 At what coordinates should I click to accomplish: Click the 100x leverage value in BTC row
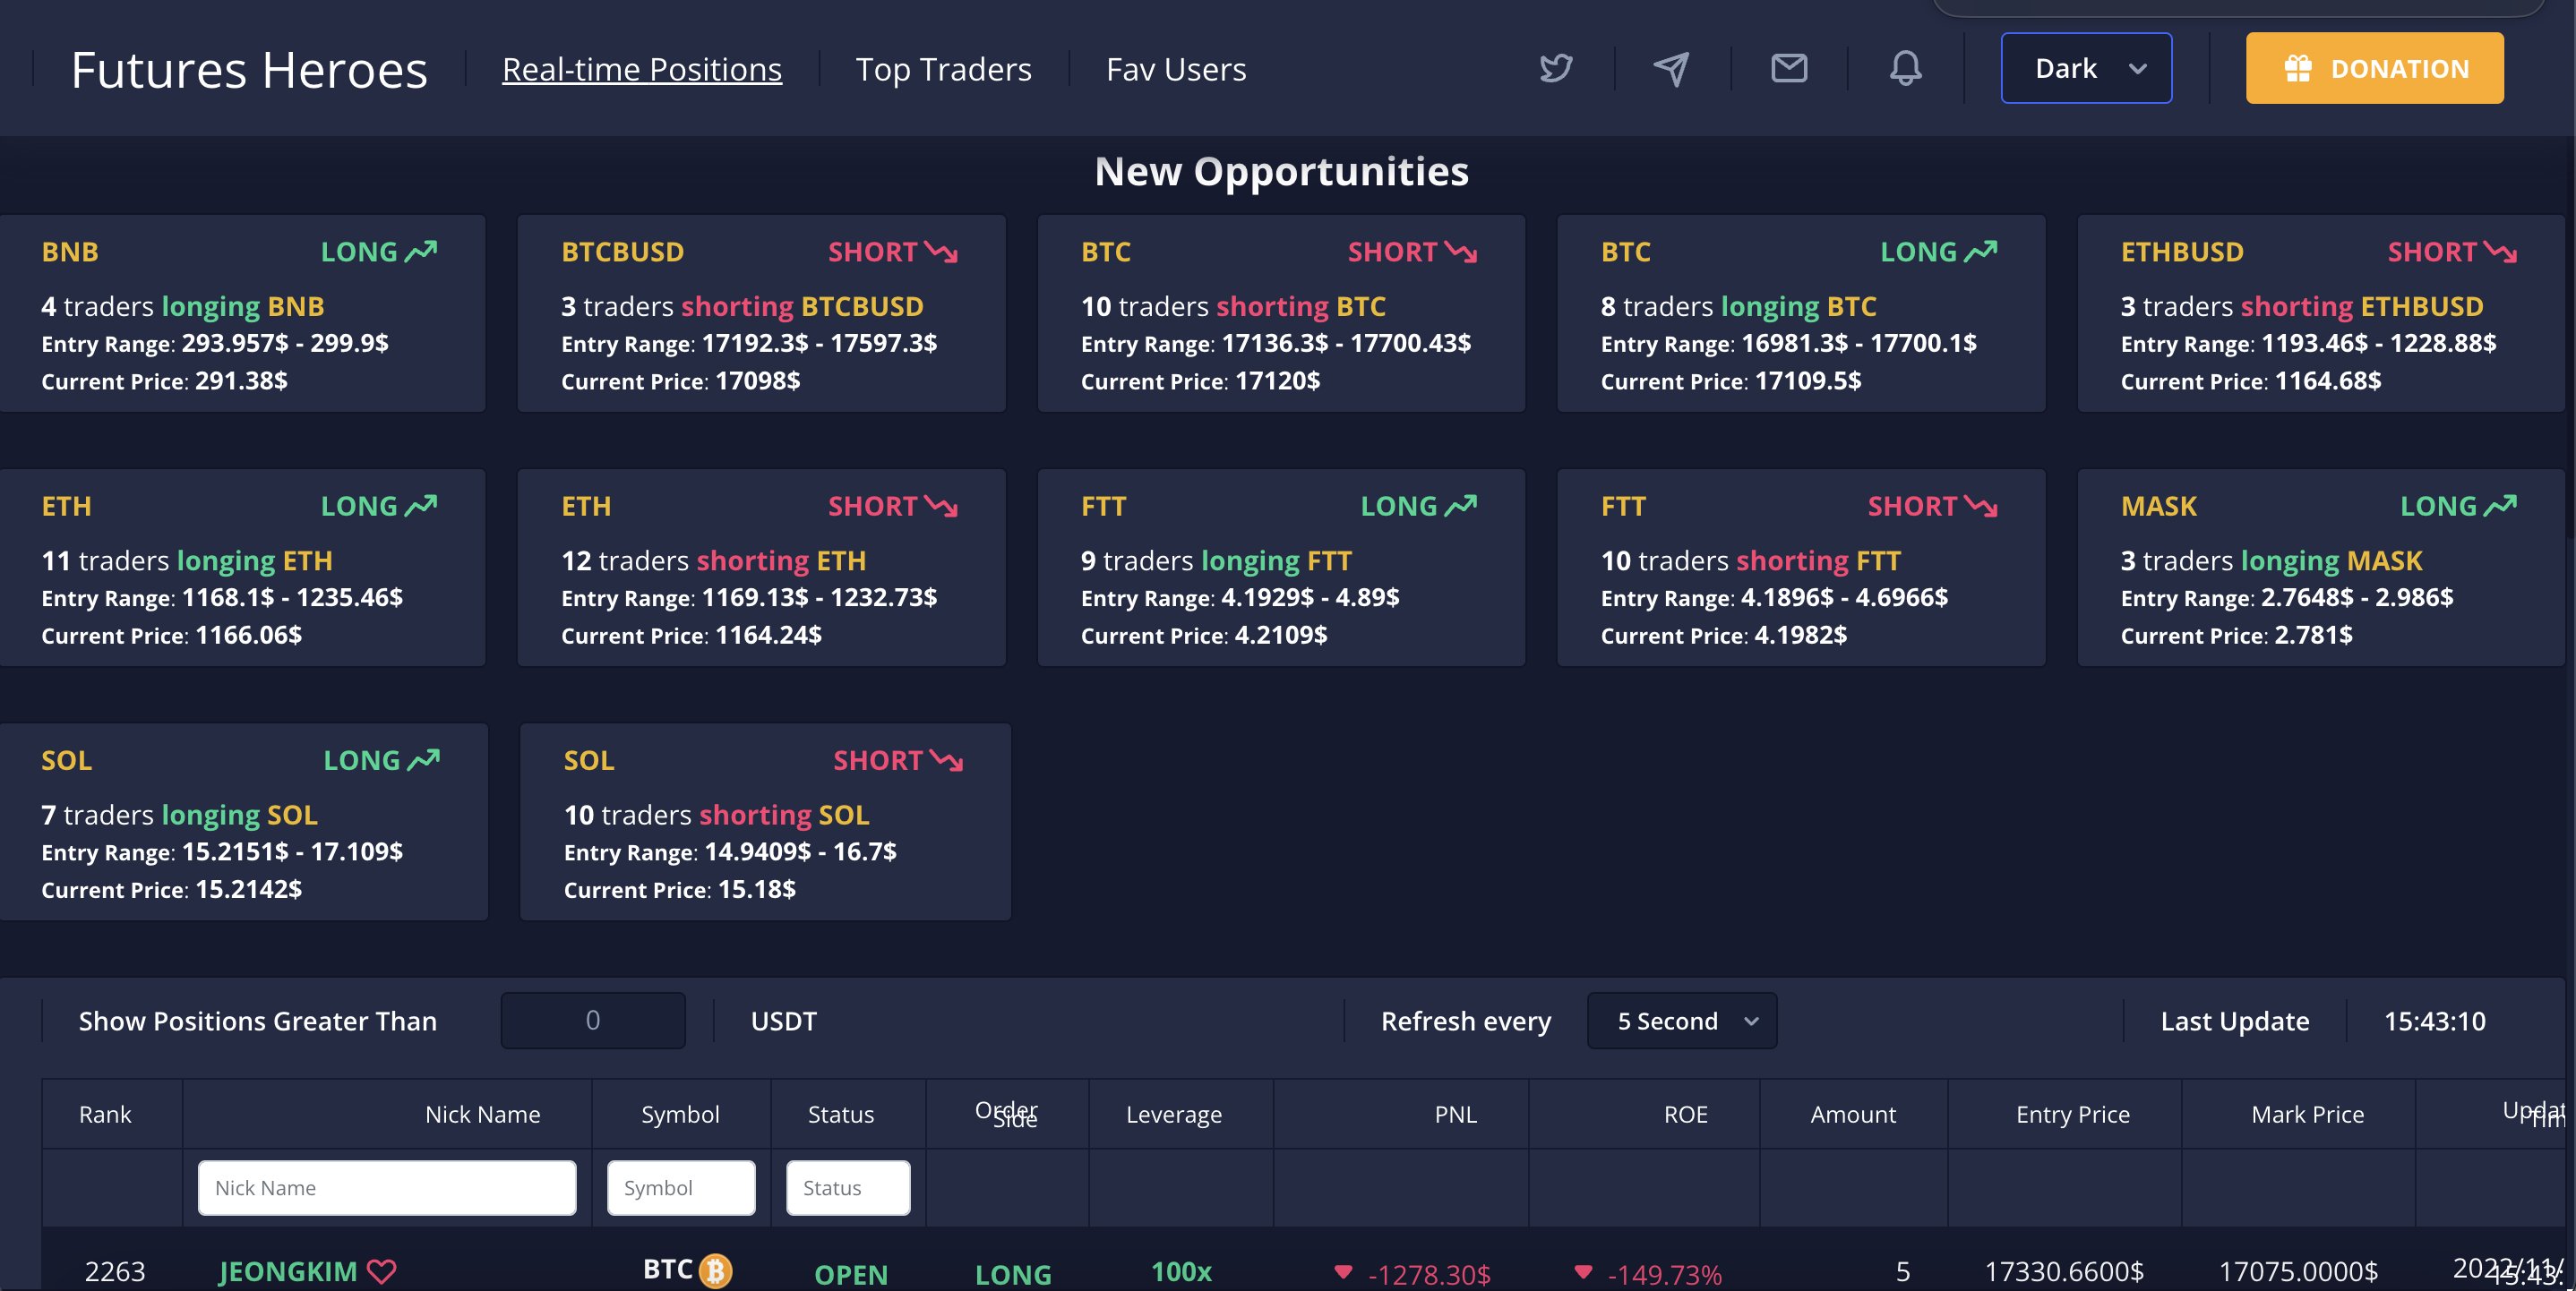[x=1181, y=1271]
